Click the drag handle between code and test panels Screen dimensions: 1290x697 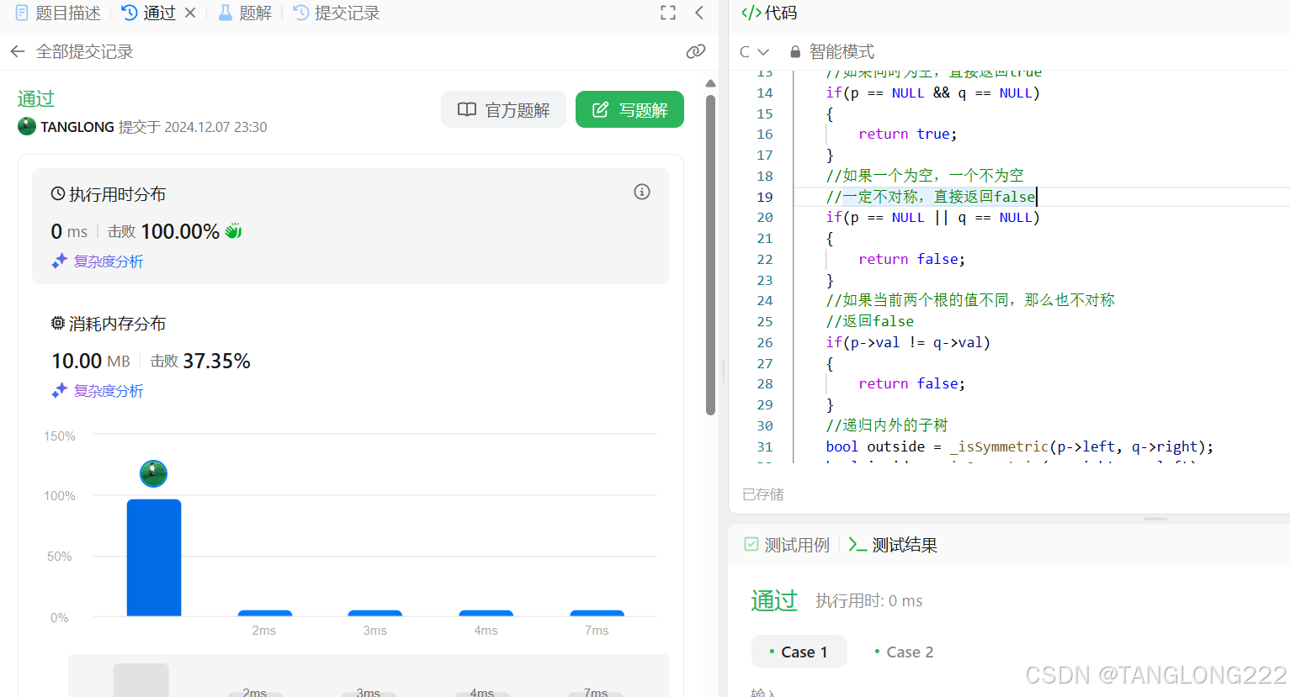[x=1155, y=519]
